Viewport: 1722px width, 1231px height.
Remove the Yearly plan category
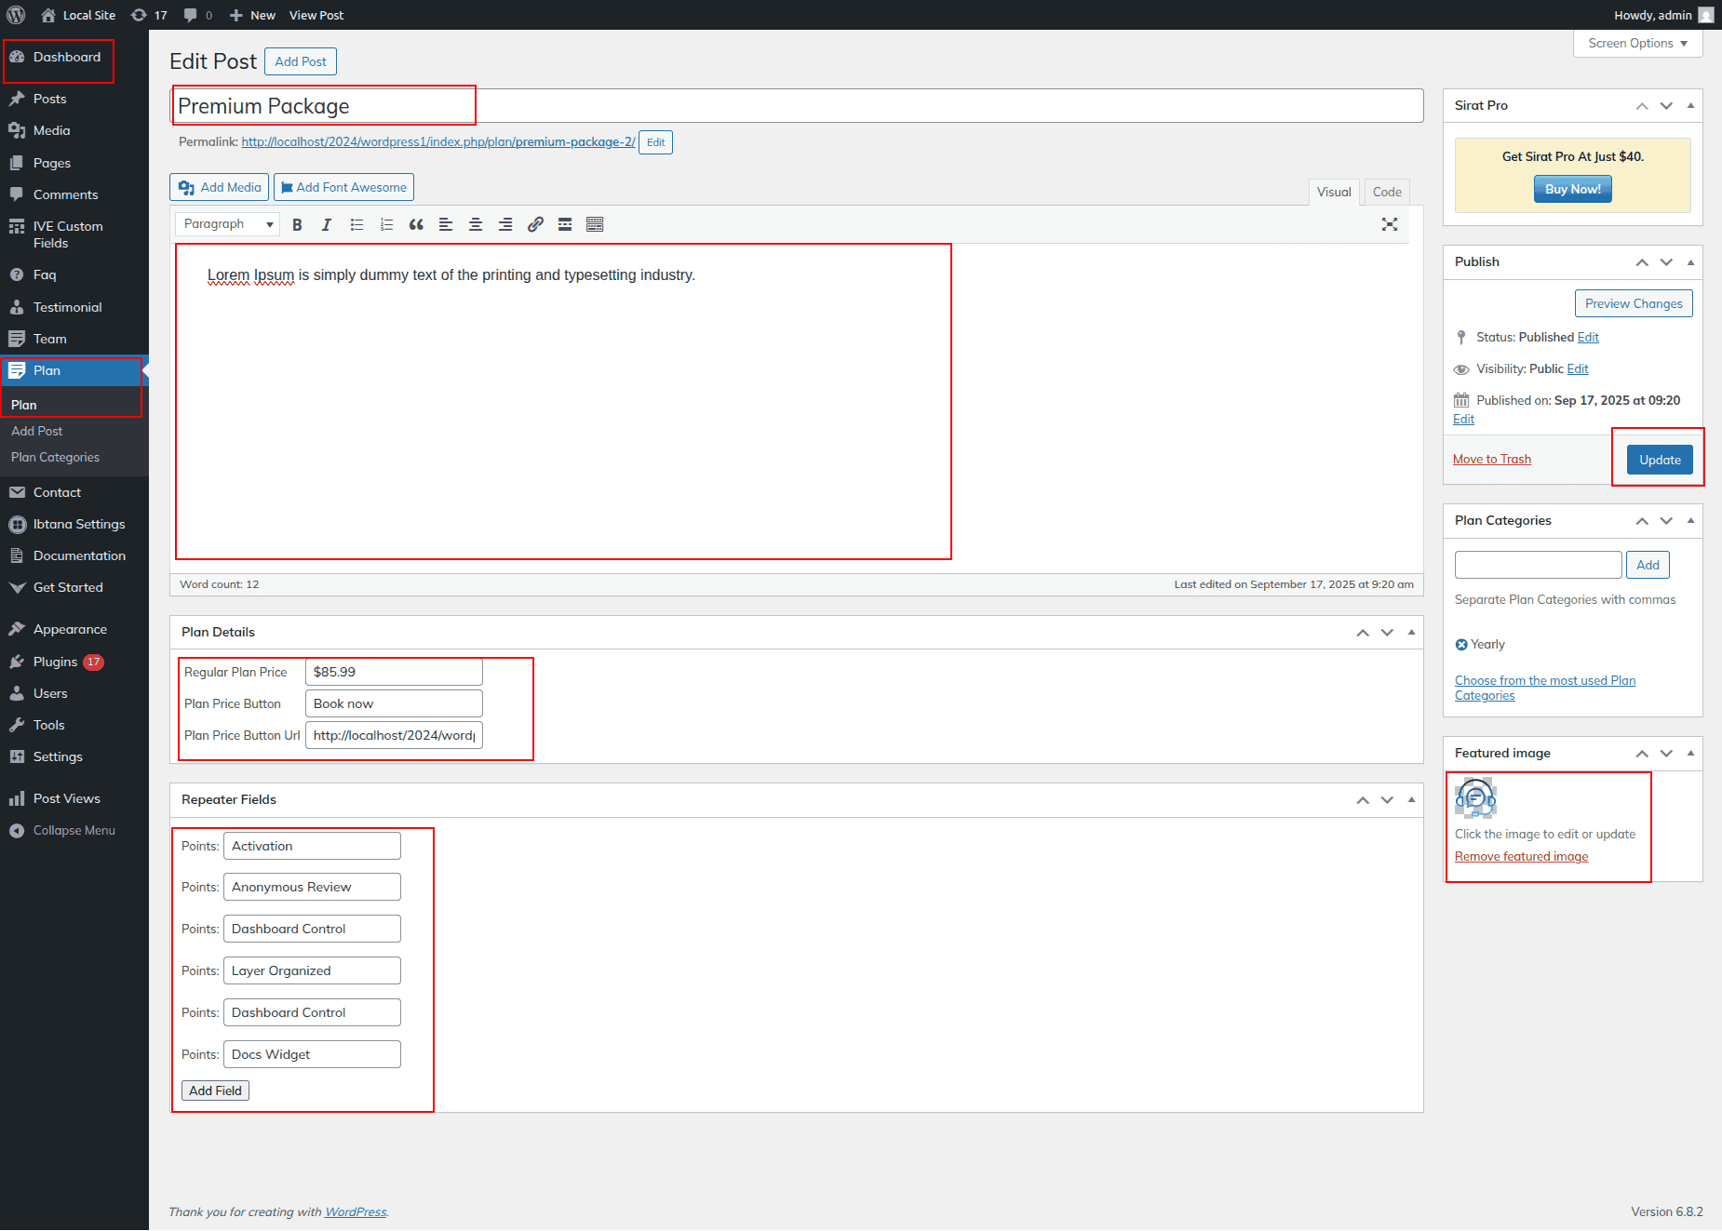coord(1461,645)
